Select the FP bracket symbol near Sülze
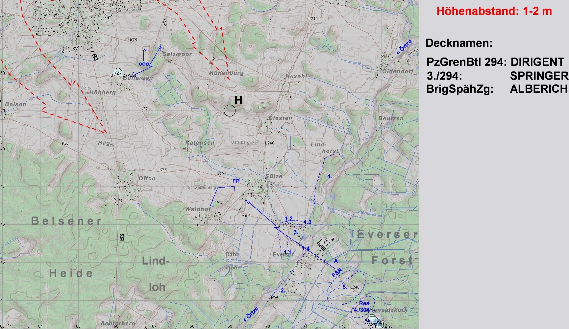Viewport: 569px width, 329px height. click(x=222, y=193)
